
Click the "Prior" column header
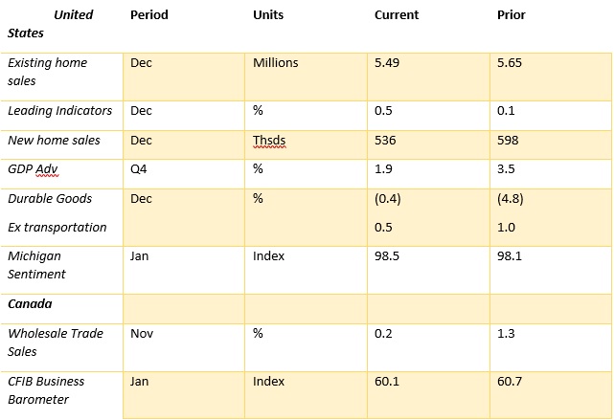pyautogui.click(x=512, y=15)
